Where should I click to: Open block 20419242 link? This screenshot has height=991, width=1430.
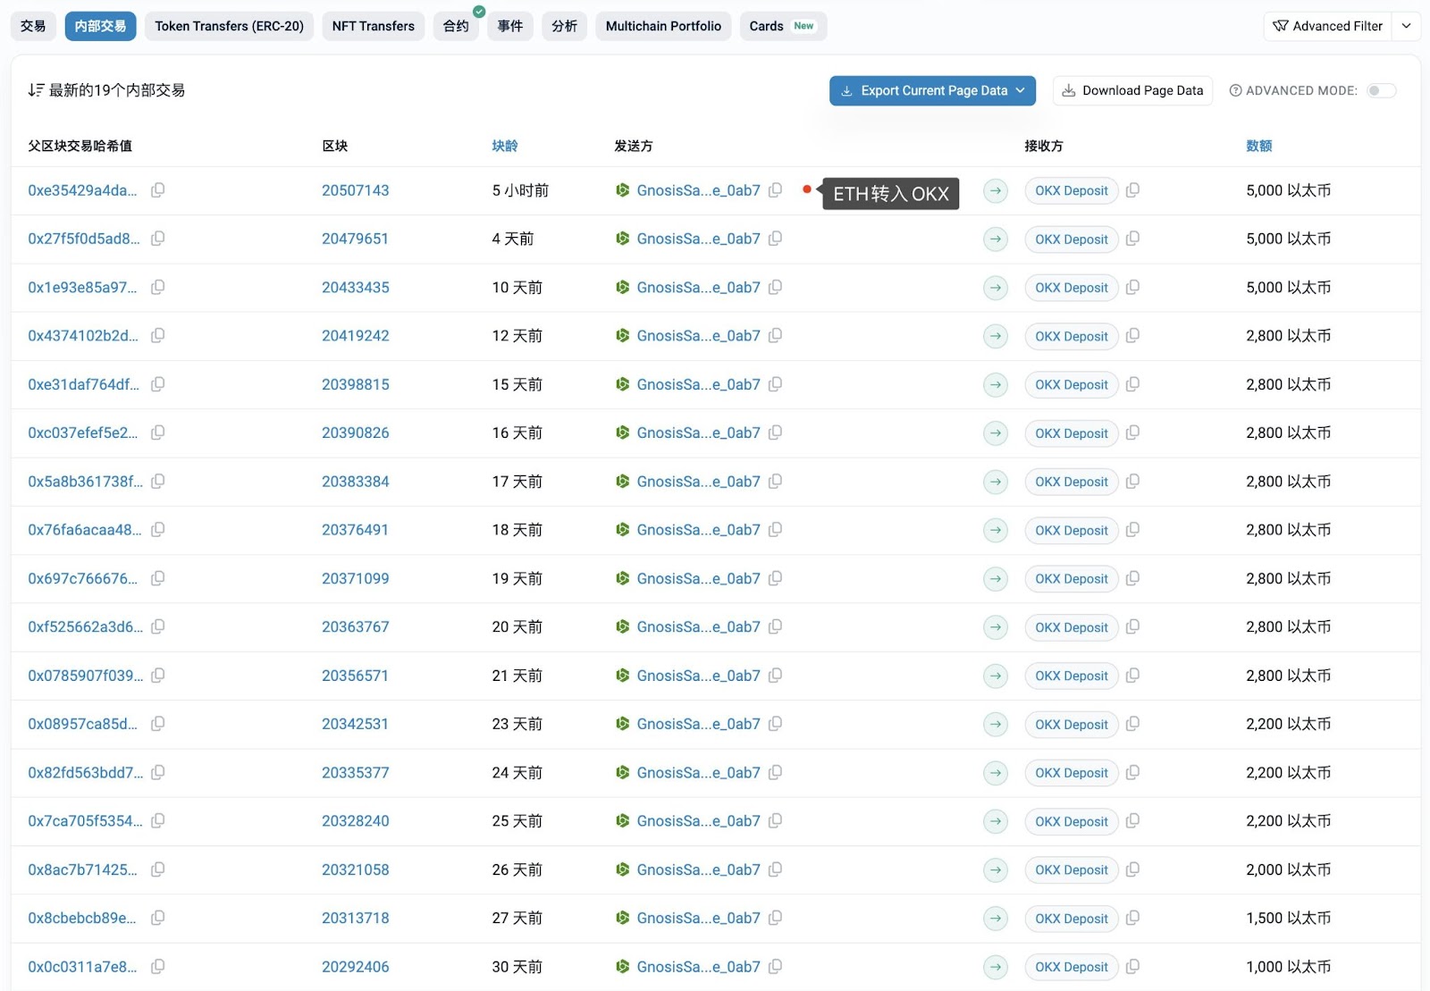tap(356, 335)
